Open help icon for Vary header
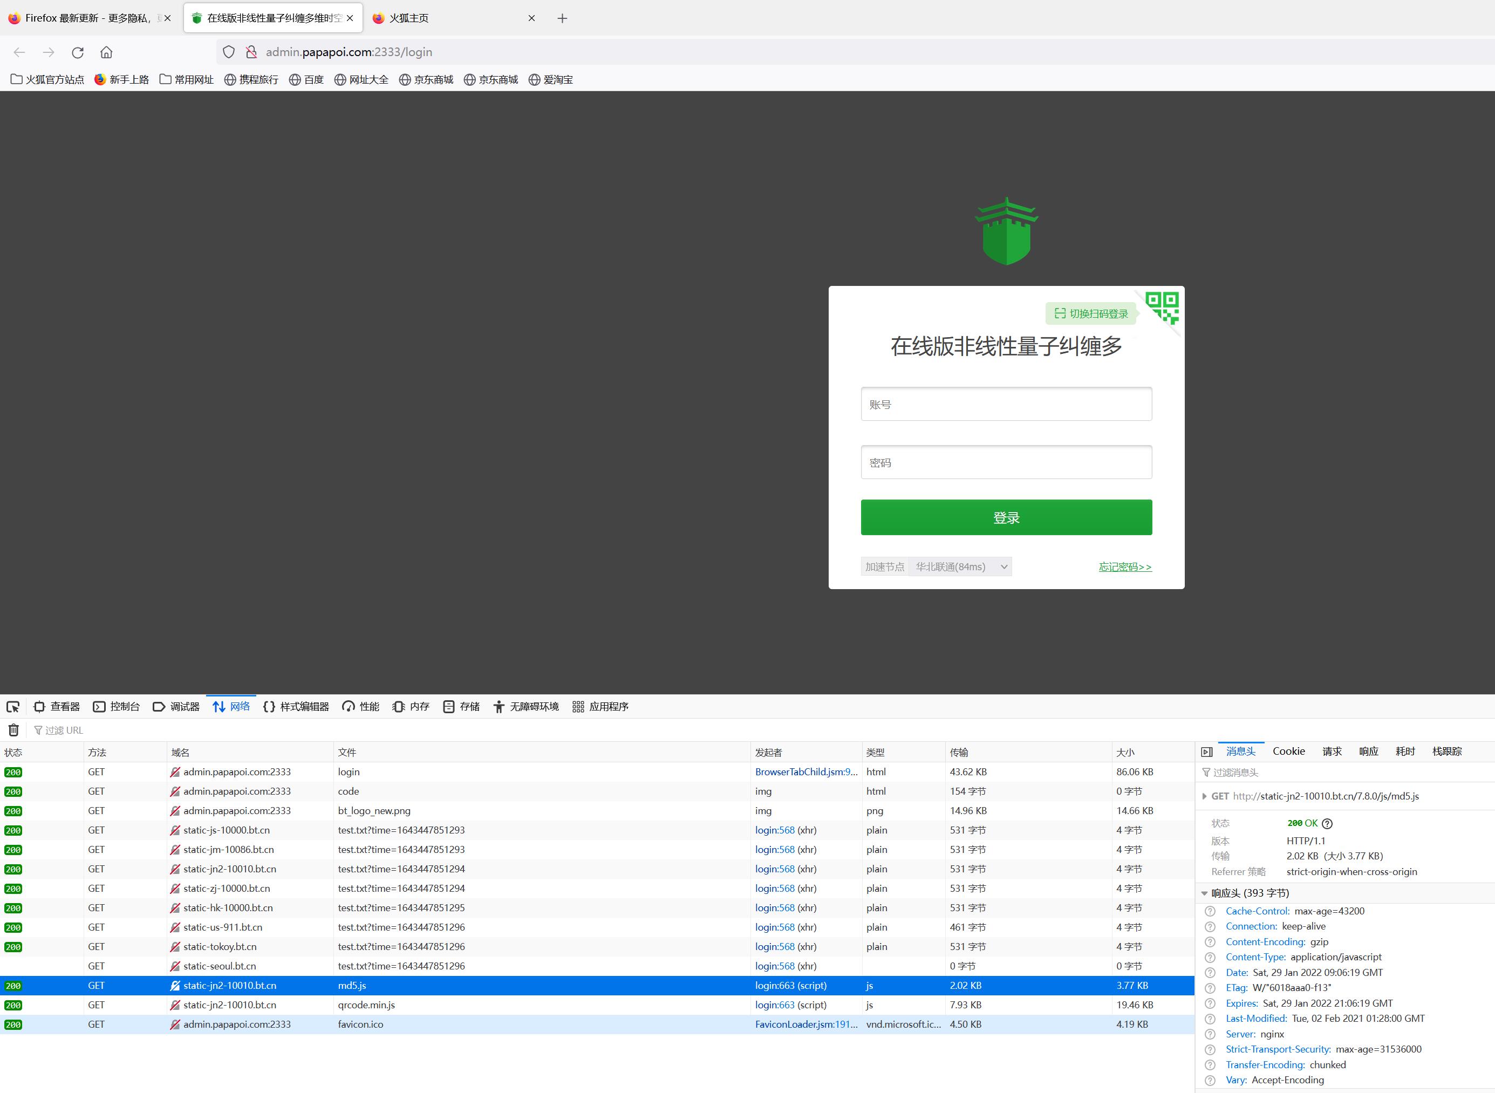 [1210, 1081]
